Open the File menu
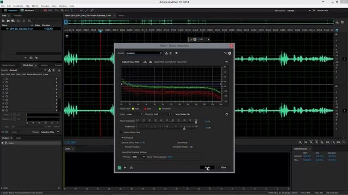 point(3,6)
